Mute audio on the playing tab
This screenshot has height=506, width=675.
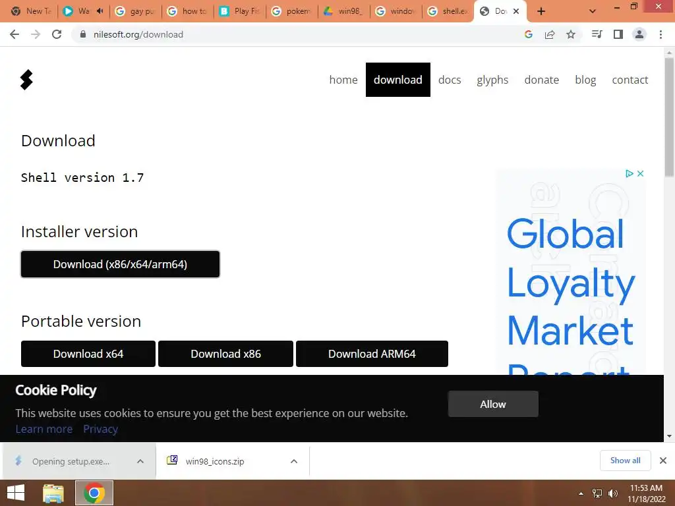(100, 11)
